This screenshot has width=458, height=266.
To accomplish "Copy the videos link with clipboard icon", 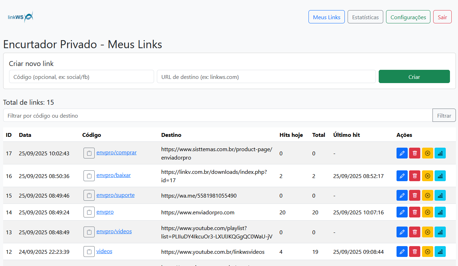I will 89,252.
